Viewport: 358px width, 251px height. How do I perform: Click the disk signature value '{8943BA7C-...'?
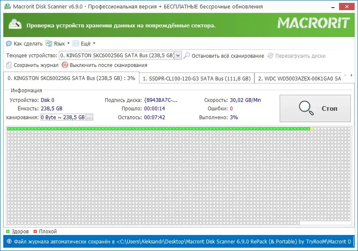(161, 100)
